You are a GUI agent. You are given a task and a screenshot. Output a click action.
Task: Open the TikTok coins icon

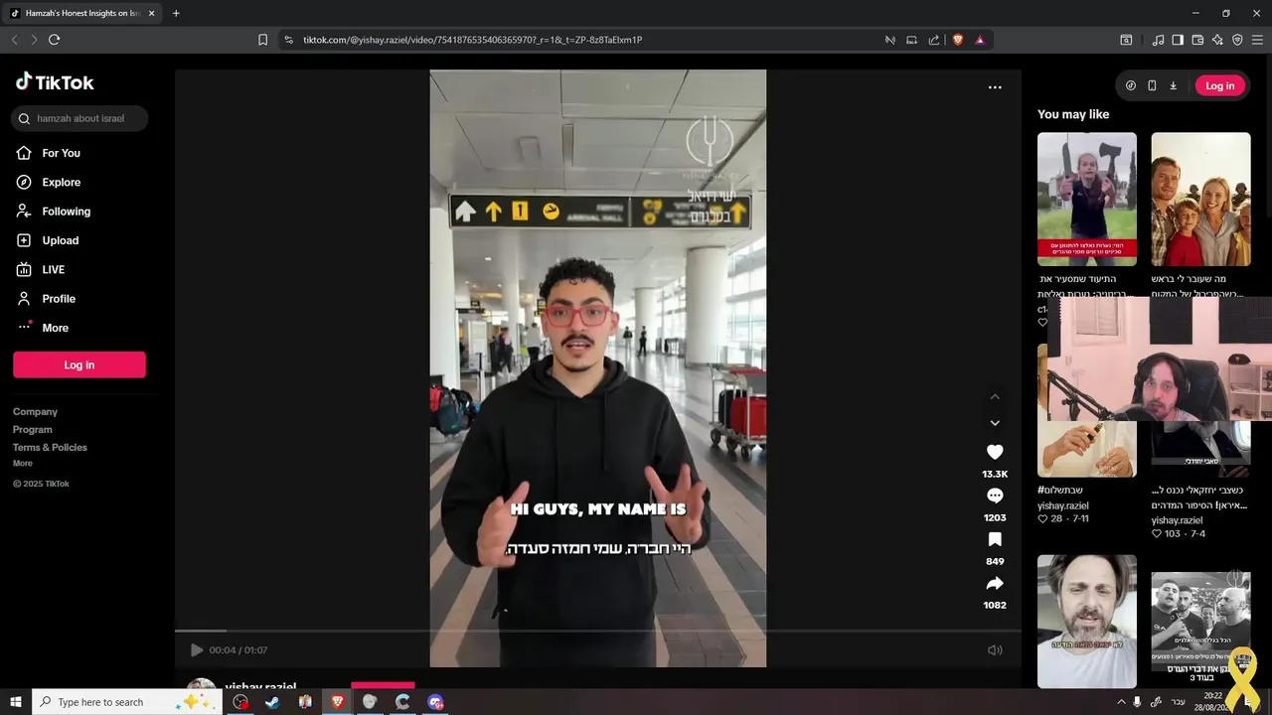pyautogui.click(x=1131, y=85)
